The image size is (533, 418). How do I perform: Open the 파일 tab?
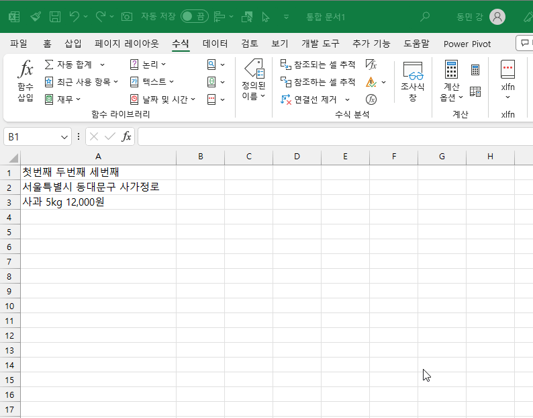point(18,44)
